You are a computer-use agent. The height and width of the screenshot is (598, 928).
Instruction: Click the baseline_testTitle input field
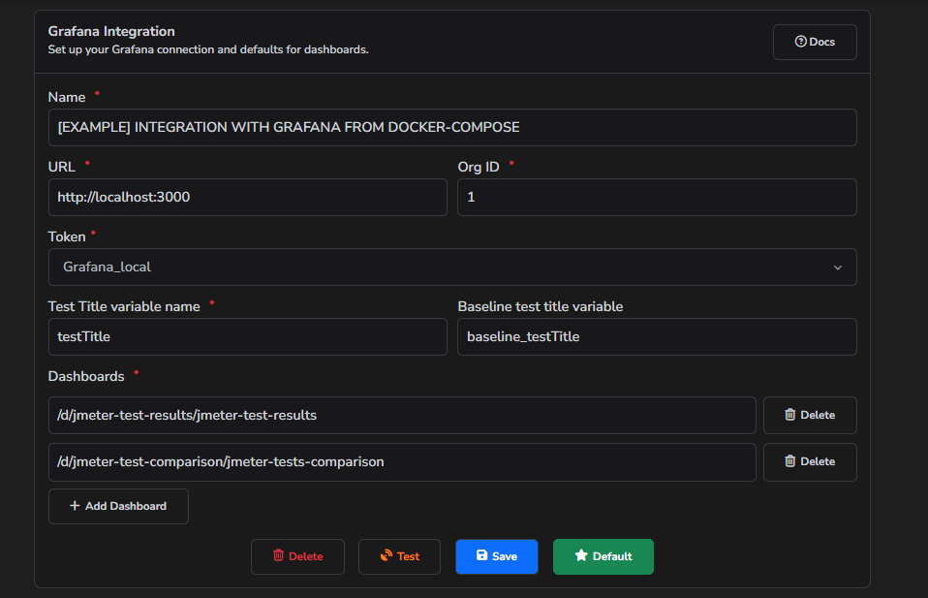[656, 337]
